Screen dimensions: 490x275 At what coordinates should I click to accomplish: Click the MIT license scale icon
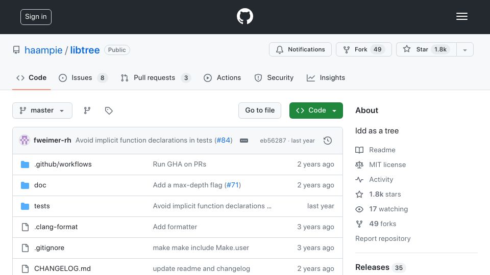pos(359,164)
